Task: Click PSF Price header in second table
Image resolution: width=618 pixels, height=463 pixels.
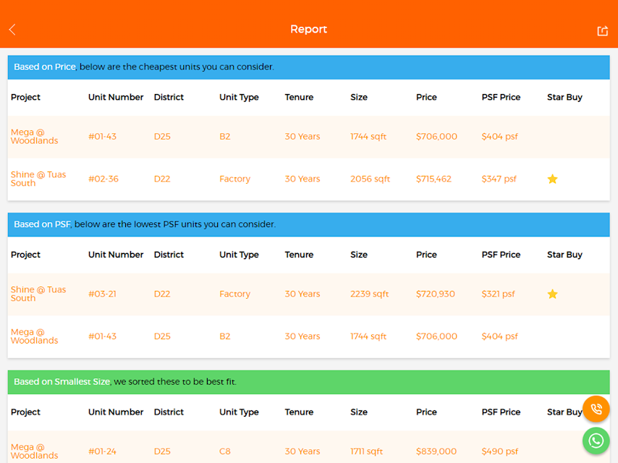Action: tap(501, 255)
